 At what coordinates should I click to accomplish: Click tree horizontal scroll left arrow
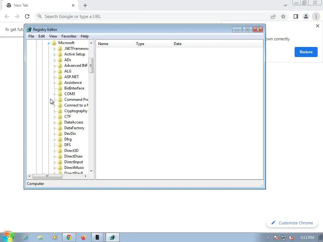29,176
